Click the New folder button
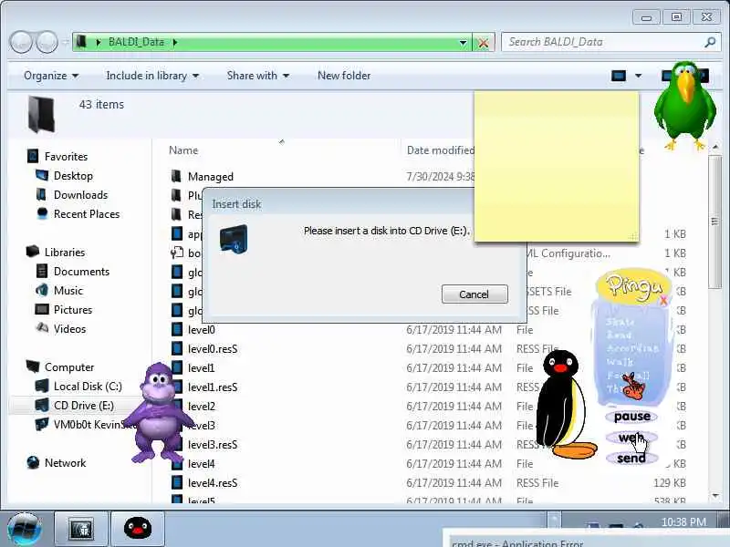Image resolution: width=730 pixels, height=547 pixels. (x=344, y=76)
